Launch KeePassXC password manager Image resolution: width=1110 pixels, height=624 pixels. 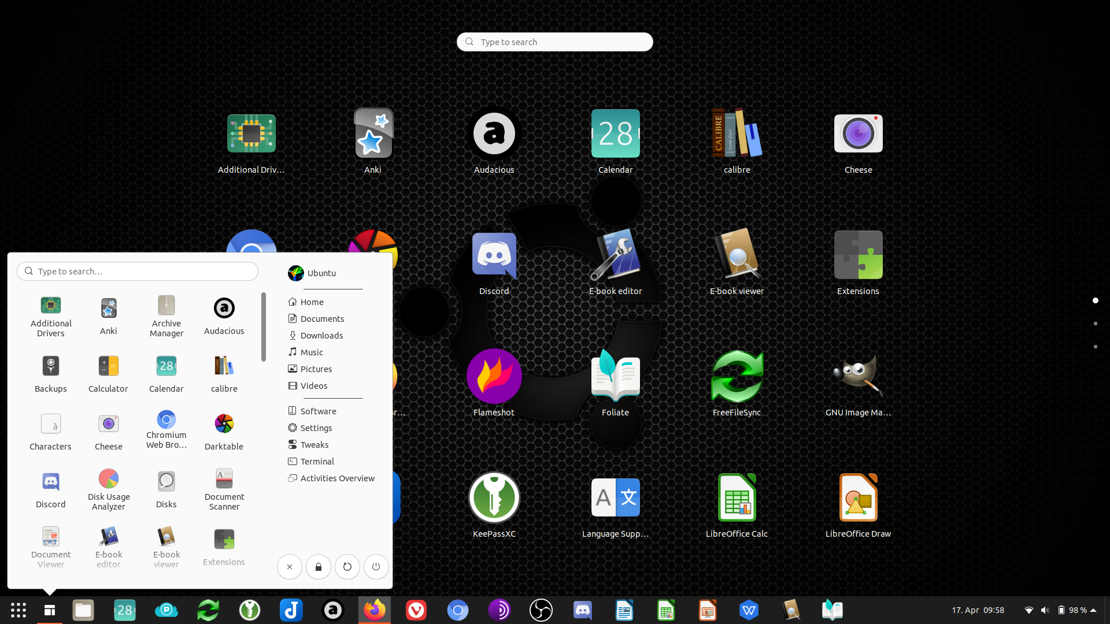[494, 497]
